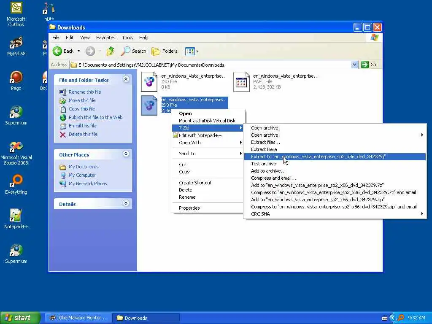Click the address bar path field

click(211, 65)
